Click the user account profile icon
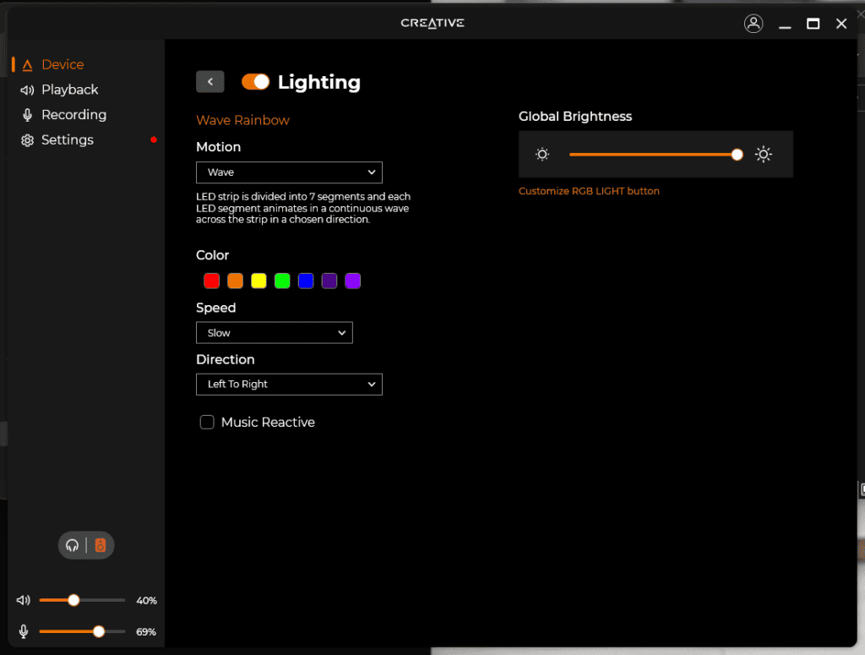 pyautogui.click(x=753, y=24)
